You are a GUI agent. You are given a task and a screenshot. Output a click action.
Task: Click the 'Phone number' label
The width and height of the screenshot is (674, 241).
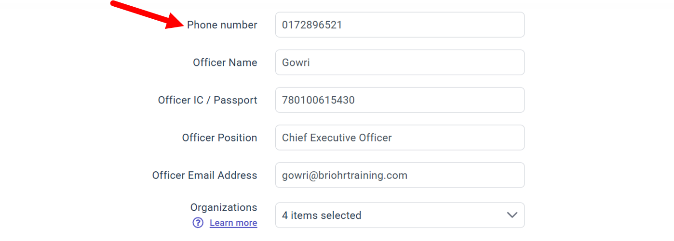click(222, 25)
